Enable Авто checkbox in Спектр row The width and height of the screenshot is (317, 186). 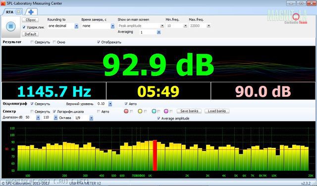click(x=99, y=111)
